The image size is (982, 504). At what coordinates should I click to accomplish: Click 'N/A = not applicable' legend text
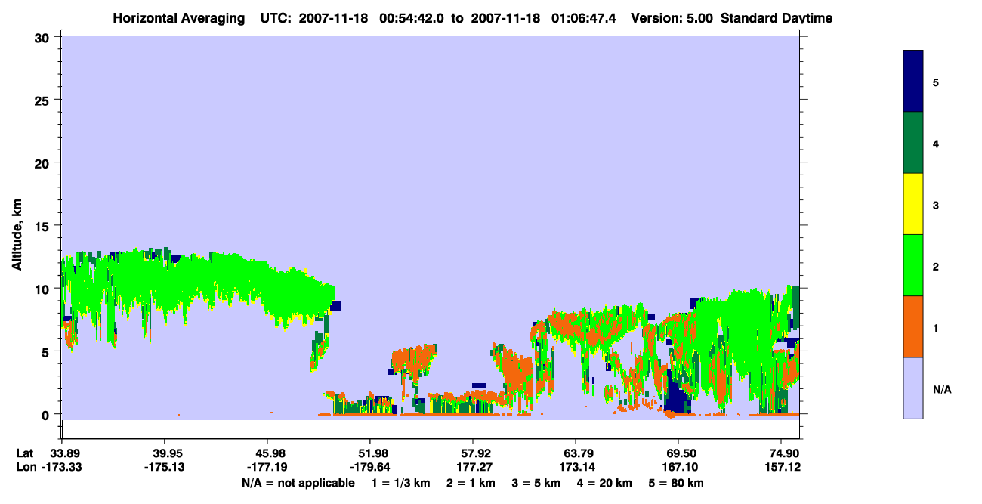tap(298, 483)
